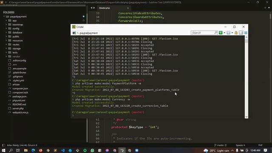Open the .env.example file
The height and width of the screenshot is (153, 272).
(x=19, y=68)
